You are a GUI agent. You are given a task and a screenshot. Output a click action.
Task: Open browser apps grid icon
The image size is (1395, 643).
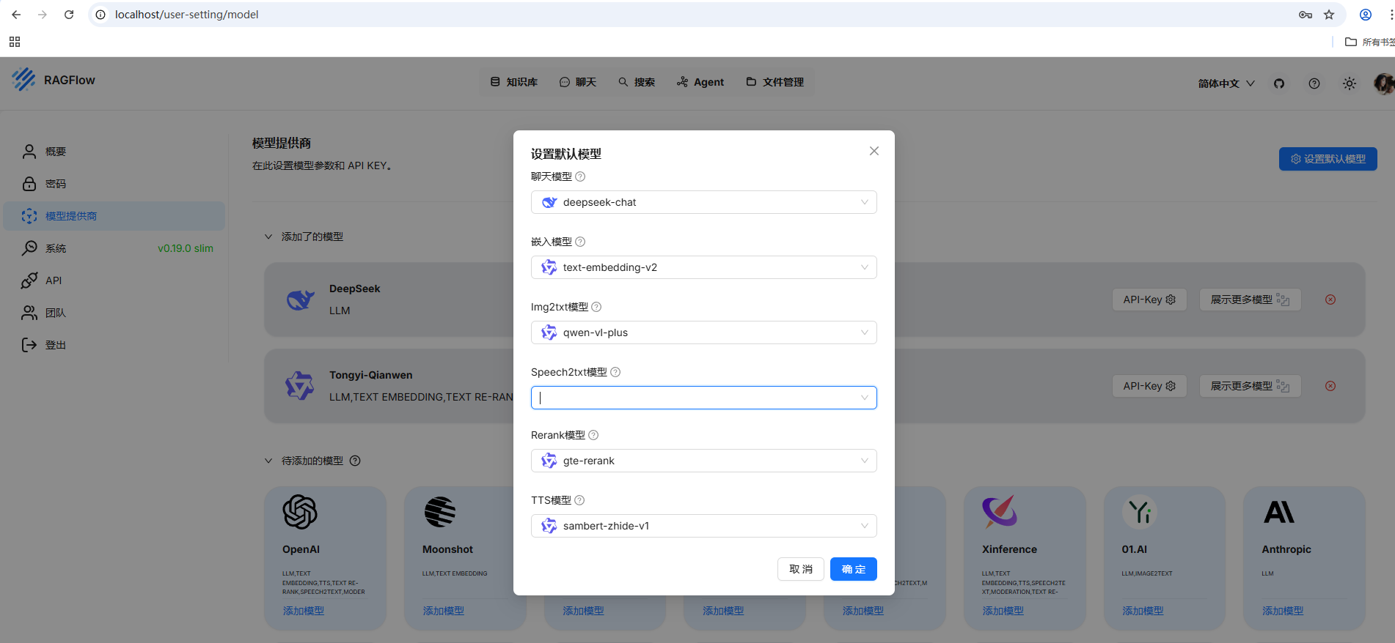pos(15,42)
